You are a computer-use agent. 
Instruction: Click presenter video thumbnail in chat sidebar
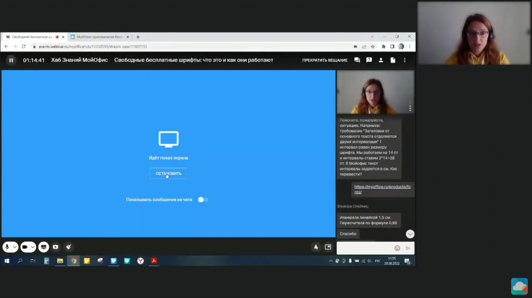tap(375, 92)
